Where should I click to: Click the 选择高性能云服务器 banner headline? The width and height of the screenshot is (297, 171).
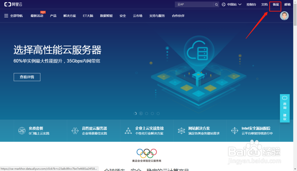[x=57, y=50]
